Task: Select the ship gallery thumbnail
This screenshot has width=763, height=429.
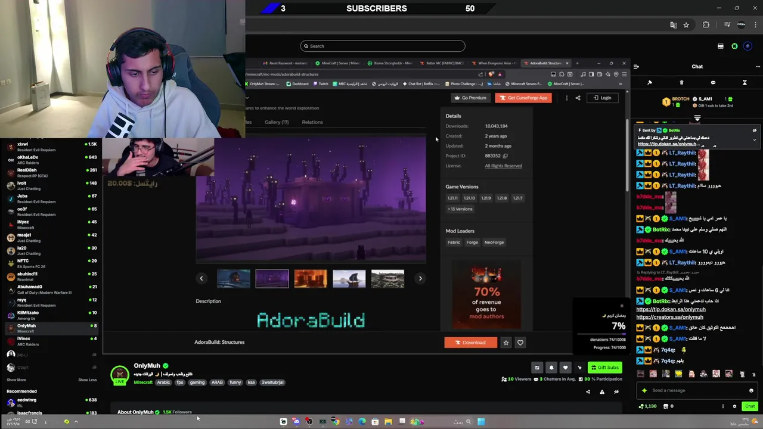Action: pos(349,279)
